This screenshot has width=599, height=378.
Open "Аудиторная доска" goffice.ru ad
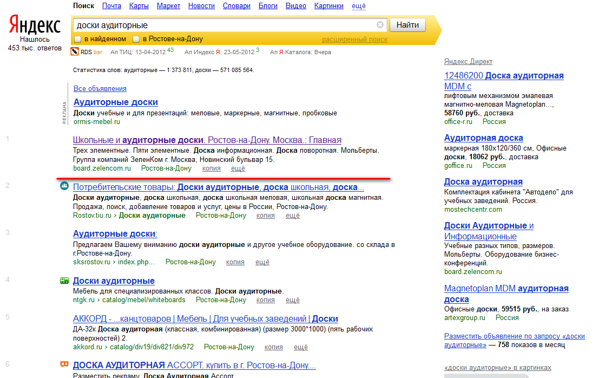tap(484, 138)
